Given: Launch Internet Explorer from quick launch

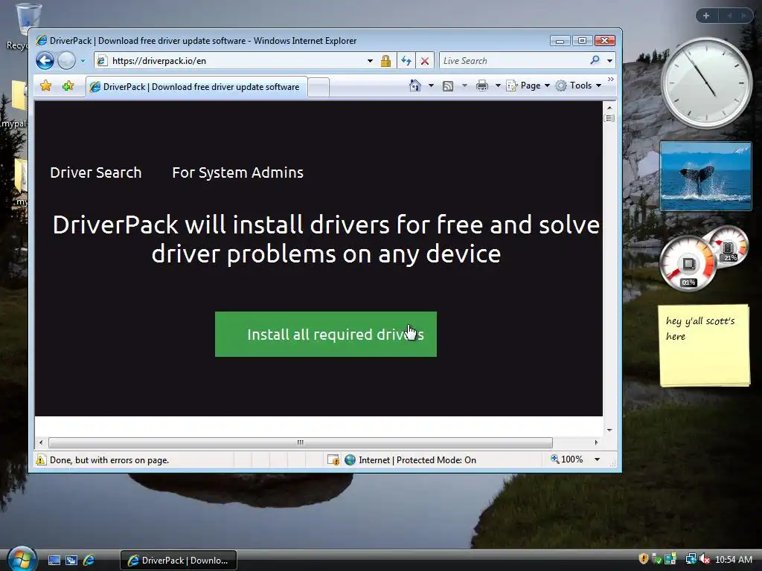Looking at the screenshot, I should point(89,561).
